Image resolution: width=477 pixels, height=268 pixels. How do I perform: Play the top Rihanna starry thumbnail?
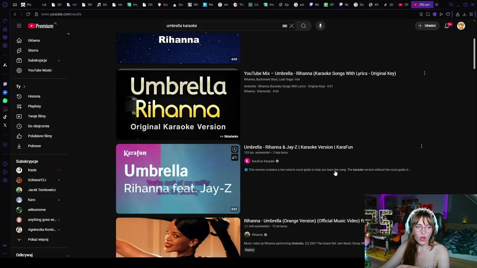tap(178, 48)
